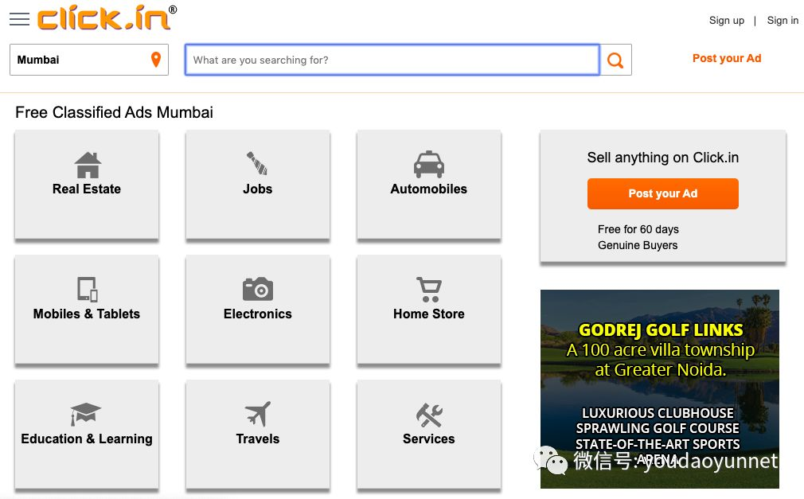Click the Real Estate house icon
Image resolution: width=804 pixels, height=499 pixels.
[88, 165]
